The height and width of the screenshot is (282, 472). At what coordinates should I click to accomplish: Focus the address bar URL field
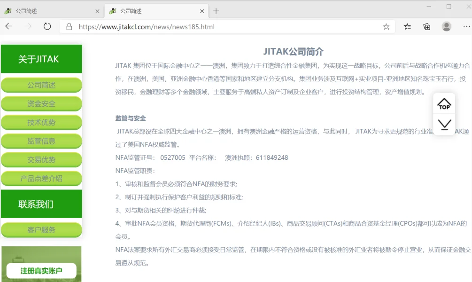click(225, 27)
